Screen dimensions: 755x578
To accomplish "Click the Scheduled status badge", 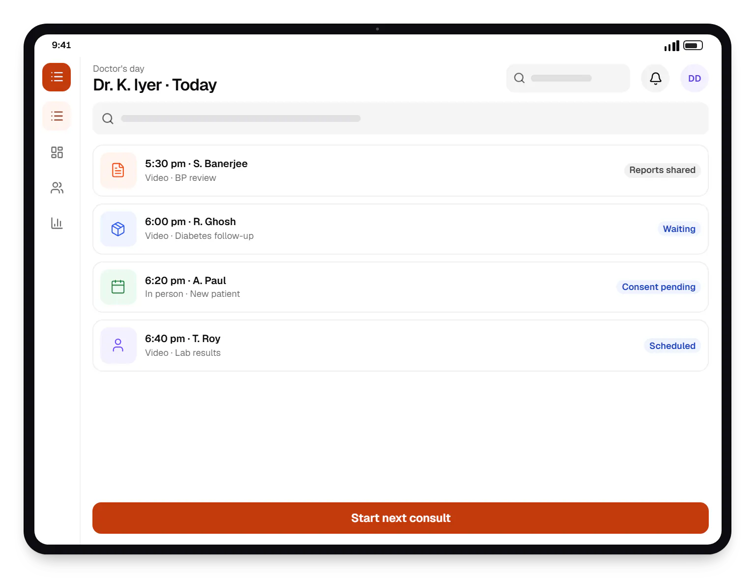I will [672, 346].
